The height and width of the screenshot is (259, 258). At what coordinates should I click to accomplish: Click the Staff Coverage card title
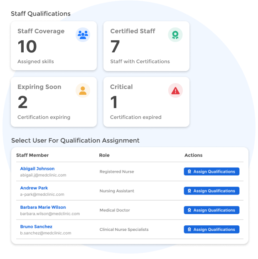pyautogui.click(x=41, y=31)
